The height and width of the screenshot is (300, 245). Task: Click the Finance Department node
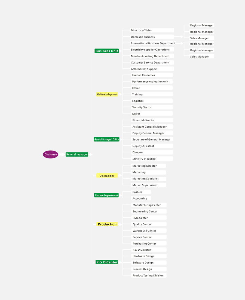coord(106,195)
